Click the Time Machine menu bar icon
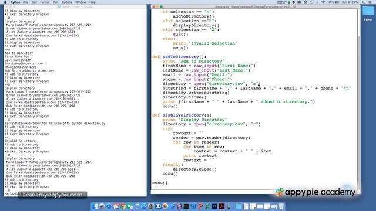Screen dimensions: 376x211 click(x=311, y=2)
